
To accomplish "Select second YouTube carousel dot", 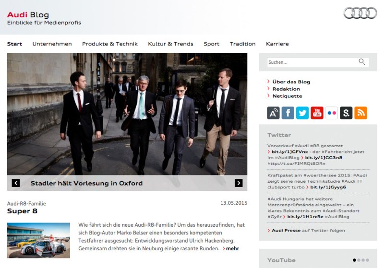I will (x=359, y=260).
